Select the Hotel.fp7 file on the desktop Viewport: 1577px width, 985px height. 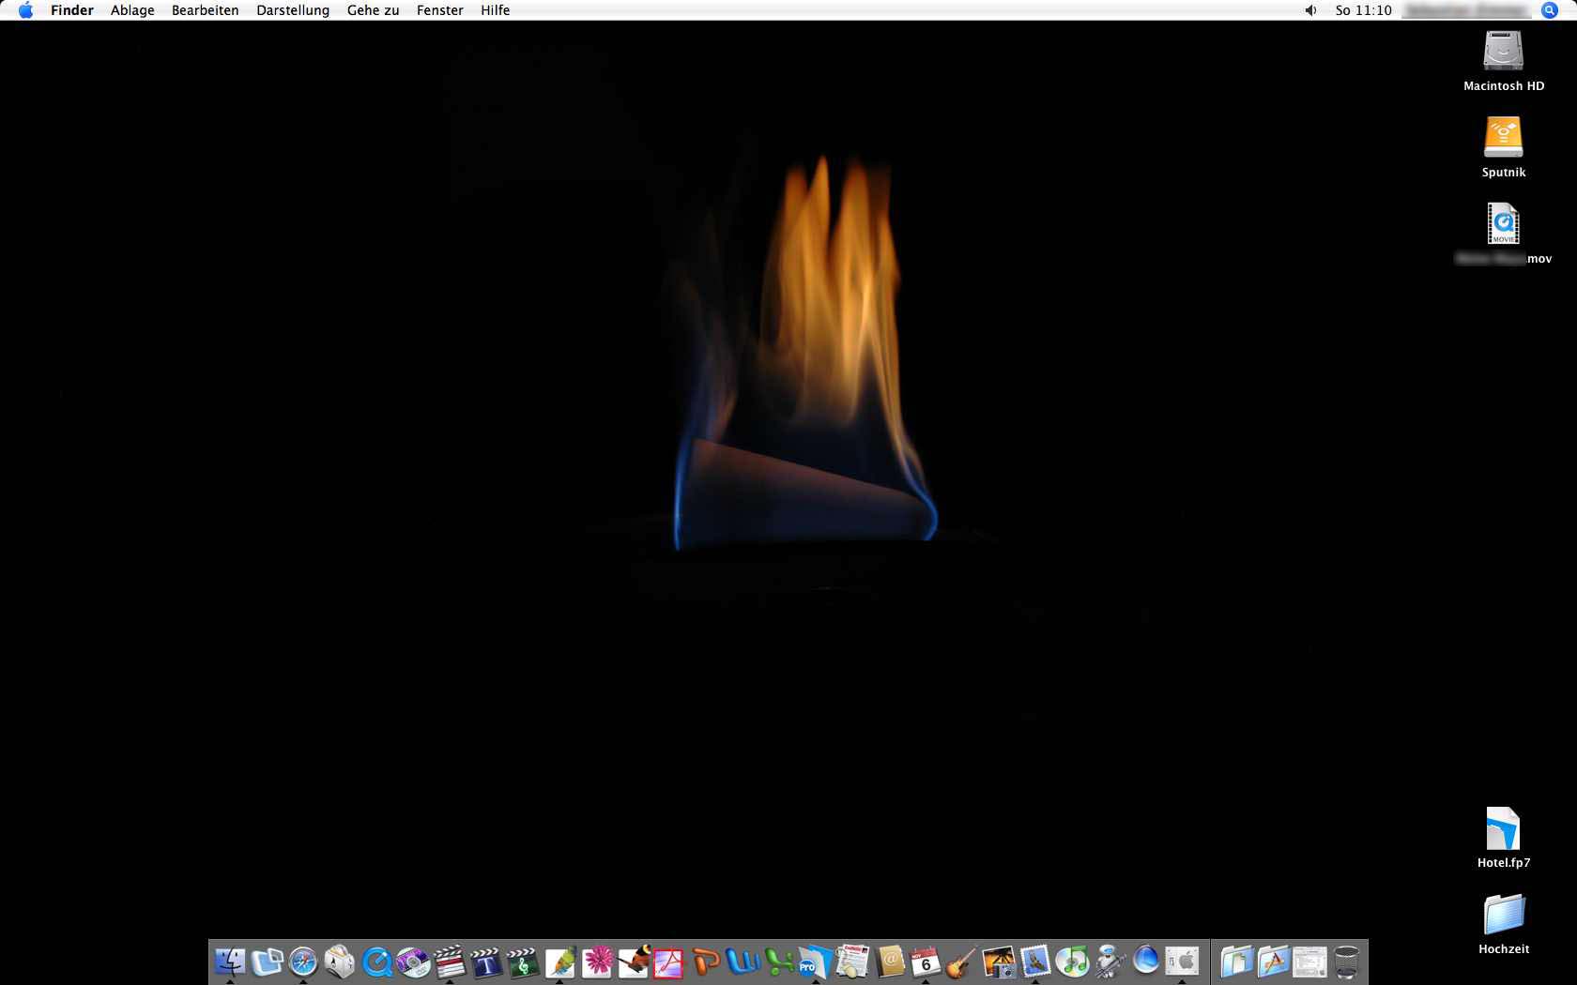pos(1503,828)
